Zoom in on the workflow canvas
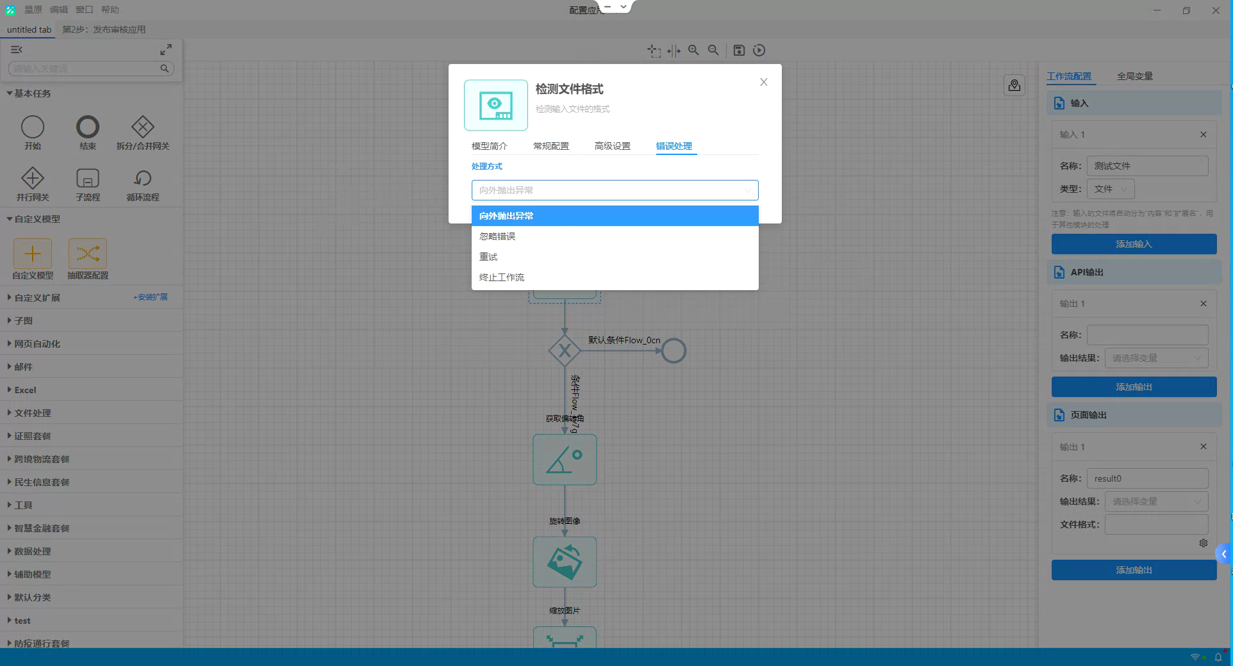Viewport: 1233px width, 666px height. coord(693,50)
